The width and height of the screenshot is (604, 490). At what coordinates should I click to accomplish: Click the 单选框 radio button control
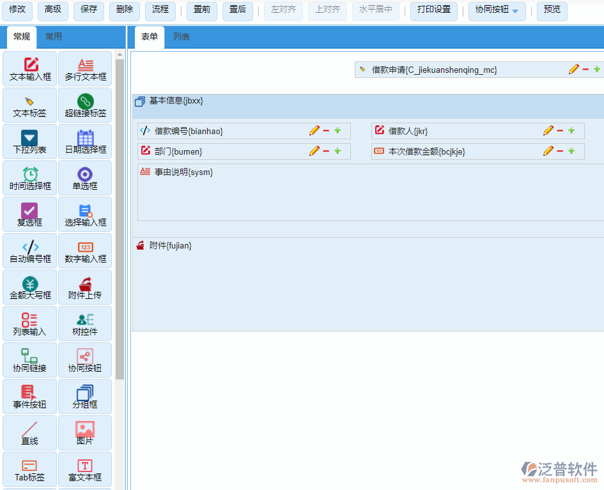[x=85, y=178]
